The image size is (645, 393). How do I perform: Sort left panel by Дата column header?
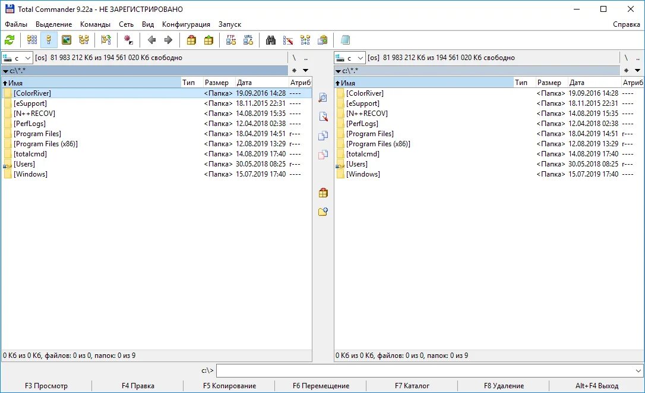261,83
